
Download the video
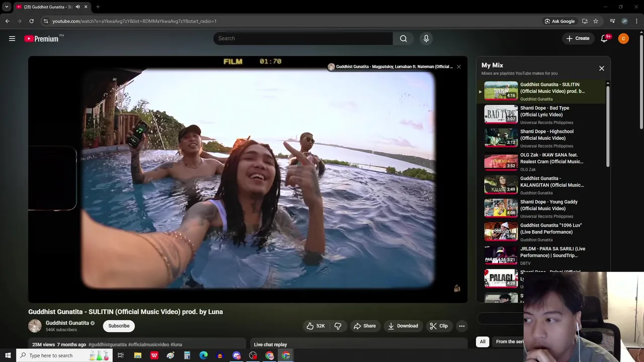coord(403,326)
